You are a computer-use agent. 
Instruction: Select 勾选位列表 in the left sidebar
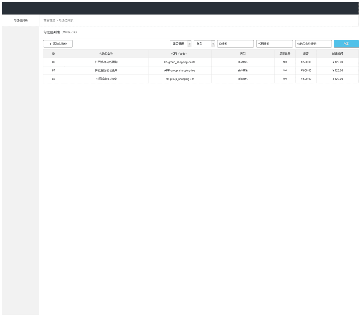pos(21,20)
